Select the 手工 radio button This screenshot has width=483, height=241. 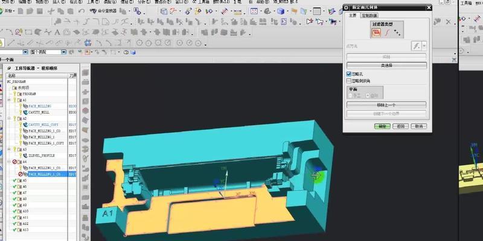coord(350,96)
